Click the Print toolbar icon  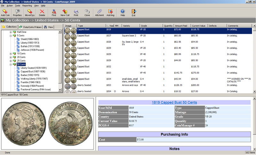click(76, 12)
